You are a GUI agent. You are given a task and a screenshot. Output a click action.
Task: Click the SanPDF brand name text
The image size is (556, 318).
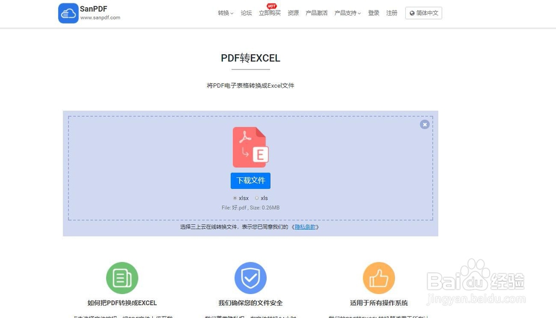click(x=93, y=9)
